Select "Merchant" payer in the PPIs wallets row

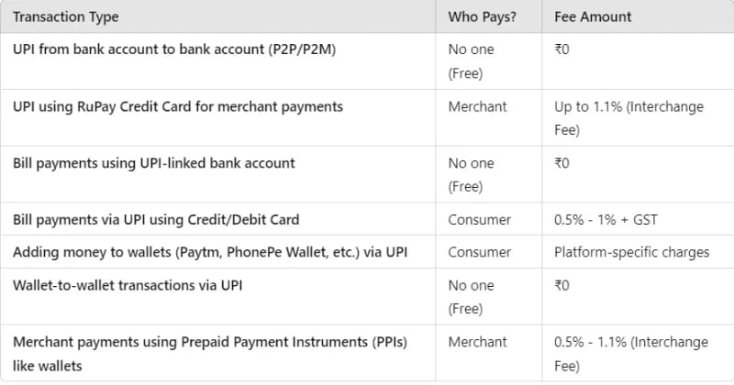pyautogui.click(x=477, y=342)
